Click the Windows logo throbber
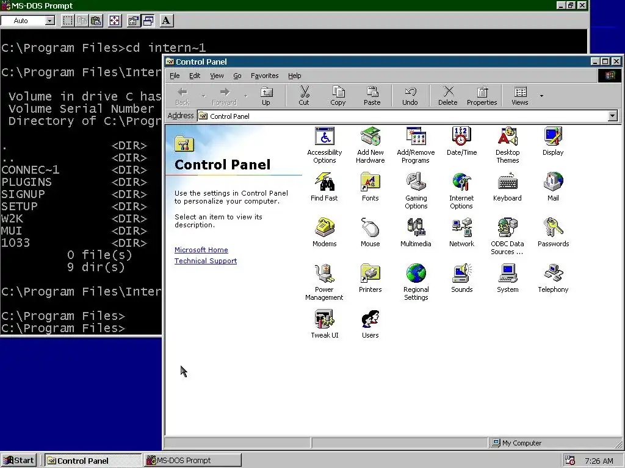 pos(610,76)
